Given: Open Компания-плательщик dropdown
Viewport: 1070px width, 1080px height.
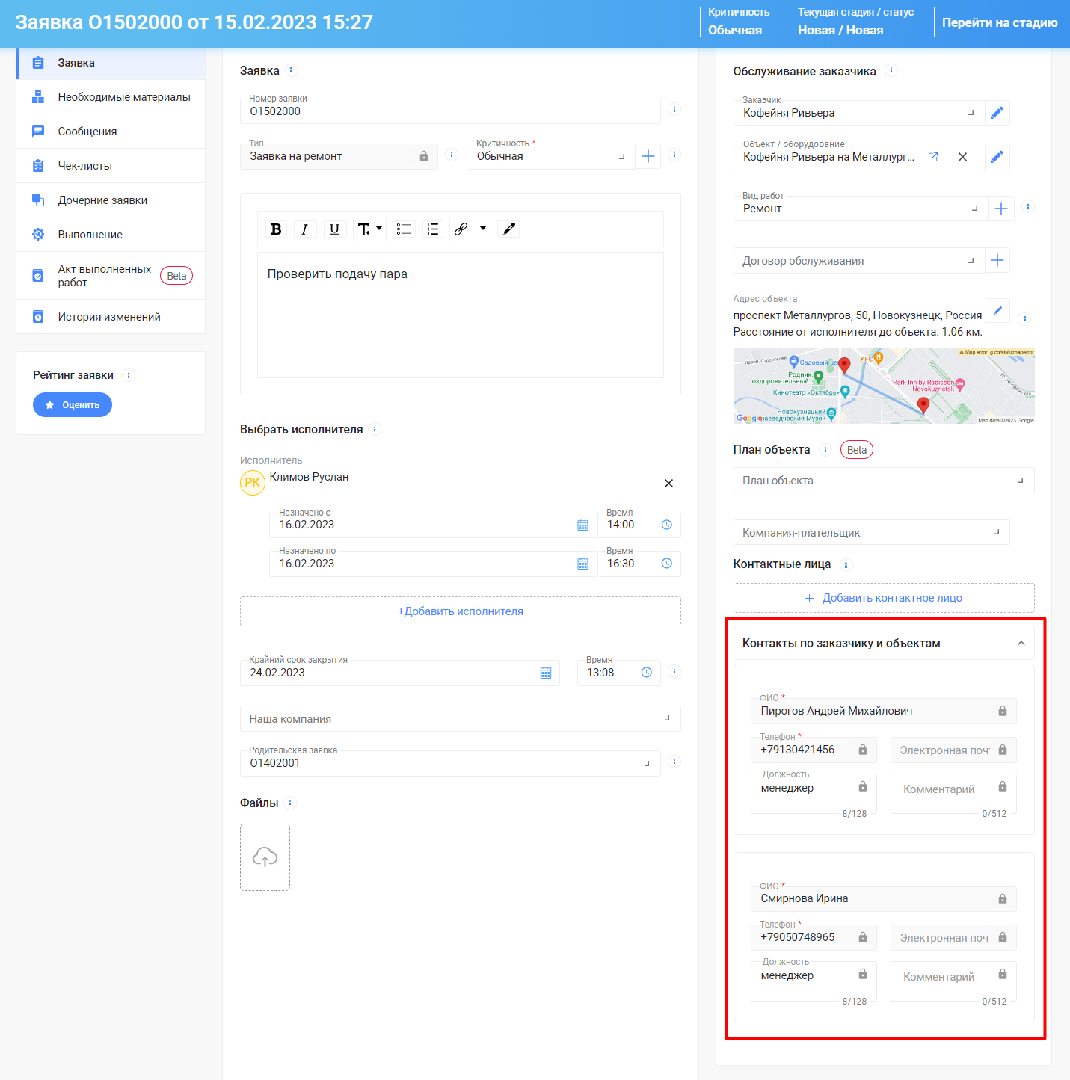Looking at the screenshot, I should [x=871, y=533].
